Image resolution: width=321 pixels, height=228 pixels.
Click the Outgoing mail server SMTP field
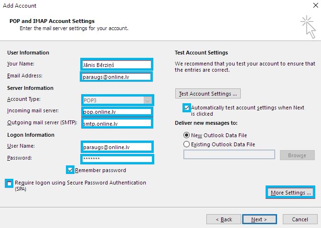pyautogui.click(x=117, y=123)
